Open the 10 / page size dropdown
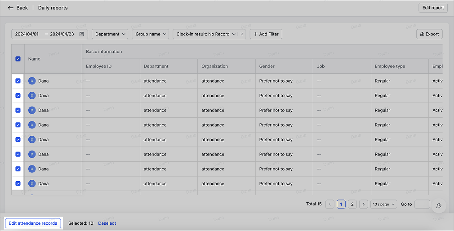The image size is (454, 231). (x=384, y=204)
